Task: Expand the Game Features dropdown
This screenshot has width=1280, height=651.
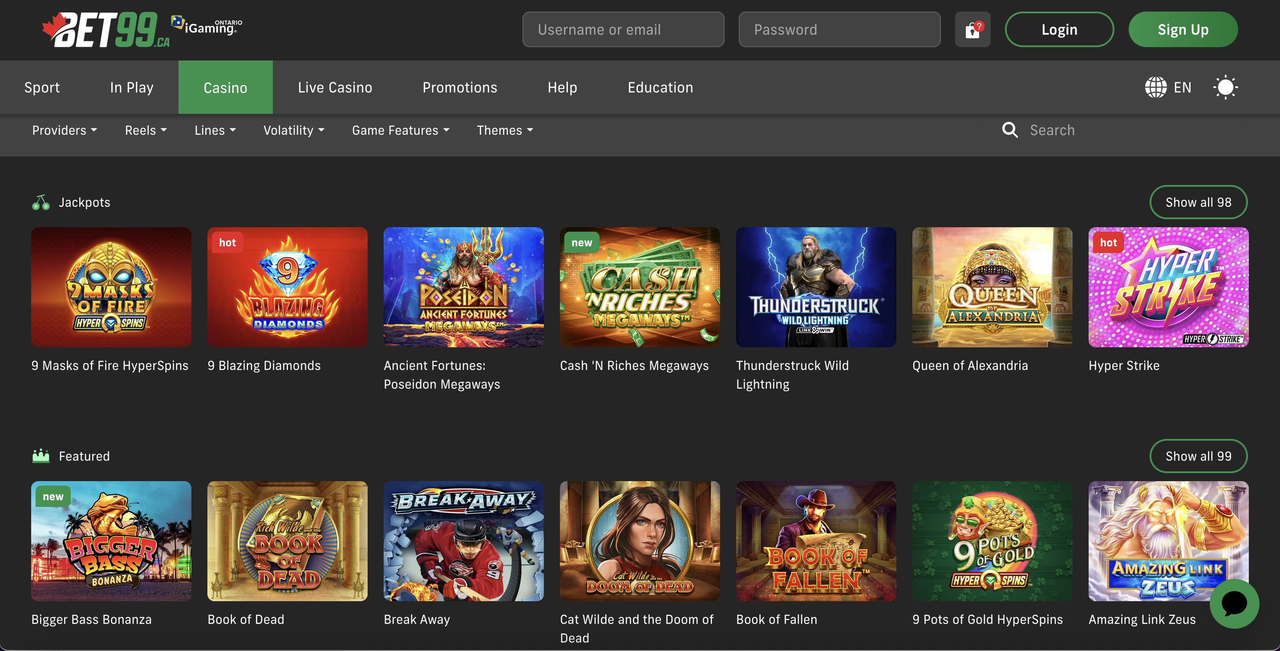Action: pos(401,130)
